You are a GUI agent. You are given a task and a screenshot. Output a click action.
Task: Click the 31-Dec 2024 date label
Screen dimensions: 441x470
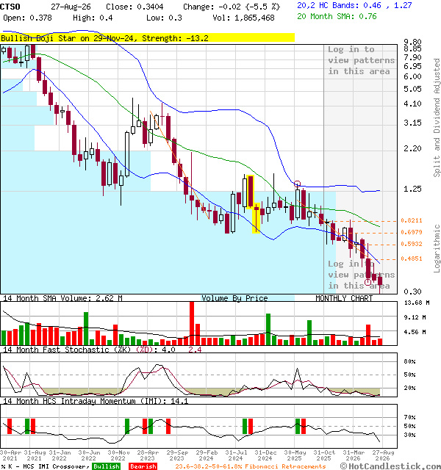(265, 455)
